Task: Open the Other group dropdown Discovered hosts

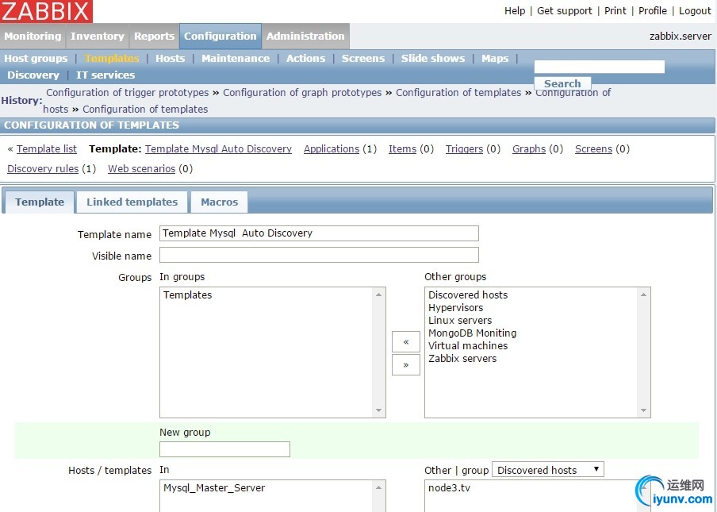Action: (x=548, y=470)
